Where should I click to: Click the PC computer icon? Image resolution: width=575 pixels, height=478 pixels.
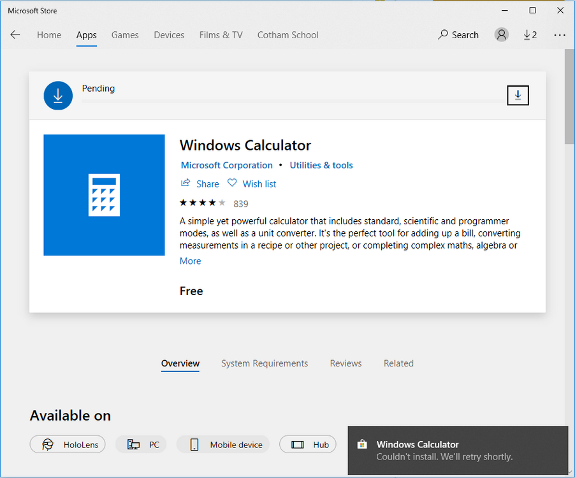pyautogui.click(x=133, y=444)
